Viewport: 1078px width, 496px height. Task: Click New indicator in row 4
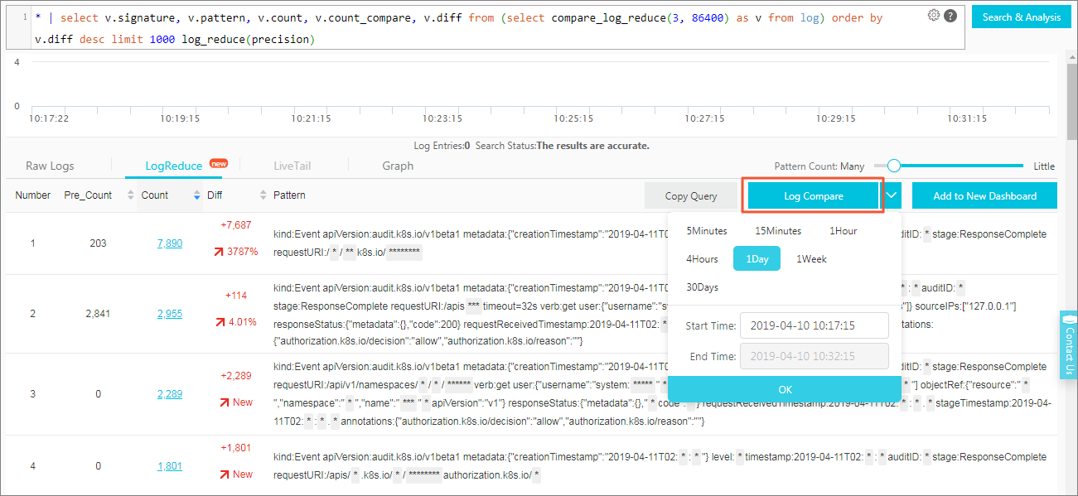pyautogui.click(x=236, y=474)
